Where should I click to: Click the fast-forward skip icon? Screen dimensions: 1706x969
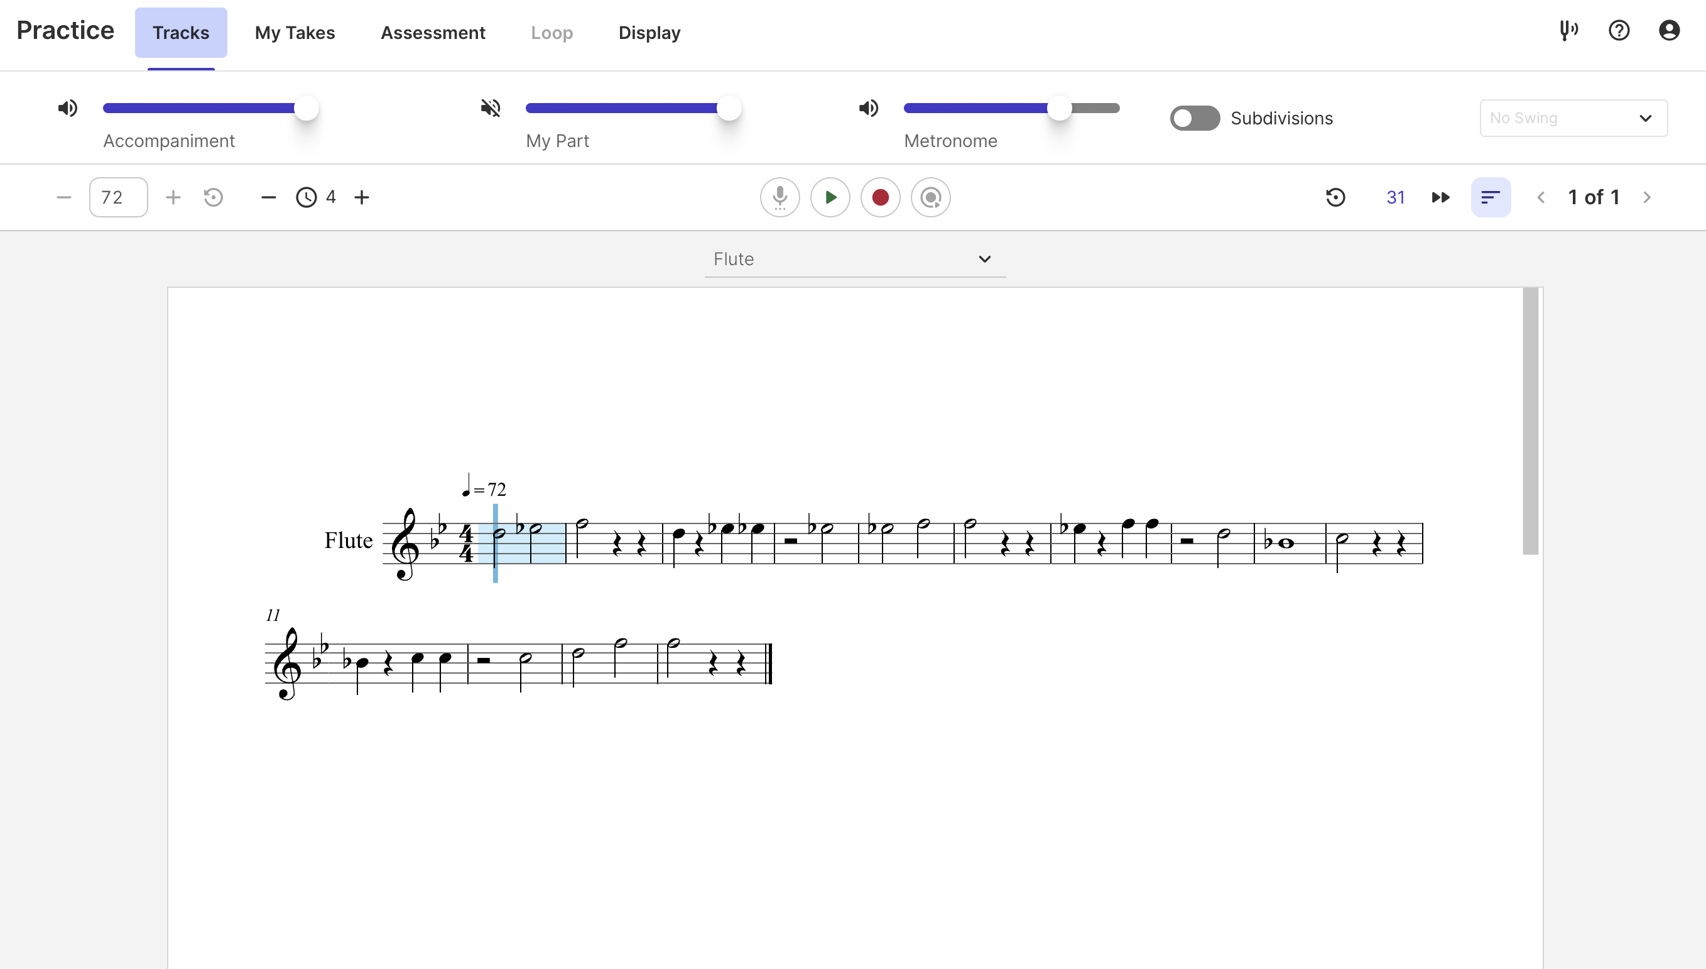(x=1440, y=197)
